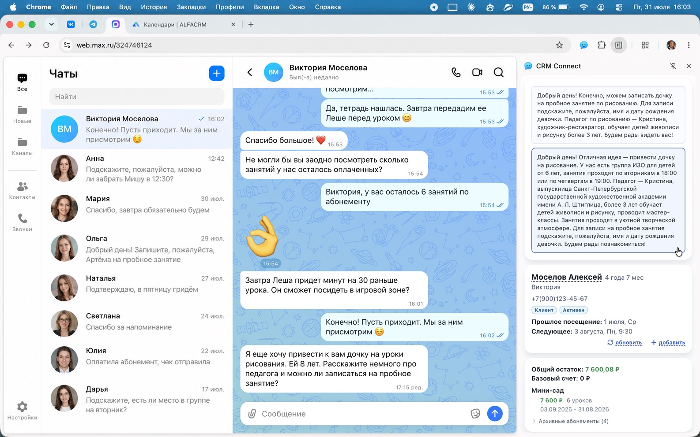Click the обновить link in client card

pyautogui.click(x=625, y=342)
